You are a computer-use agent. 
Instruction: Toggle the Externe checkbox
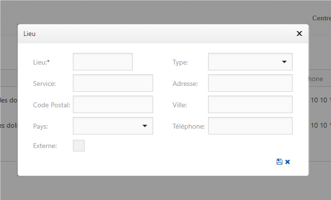[x=79, y=146]
